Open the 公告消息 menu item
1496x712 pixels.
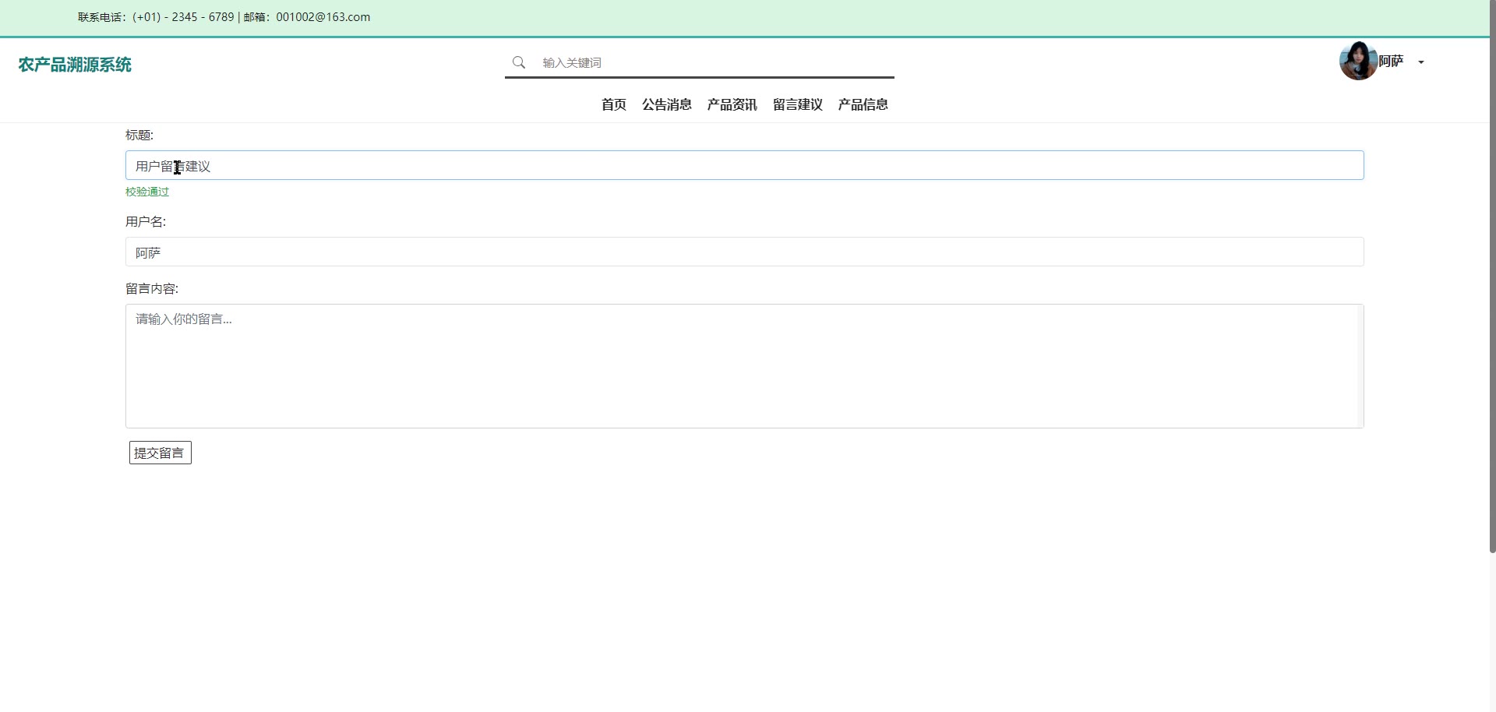coord(667,104)
